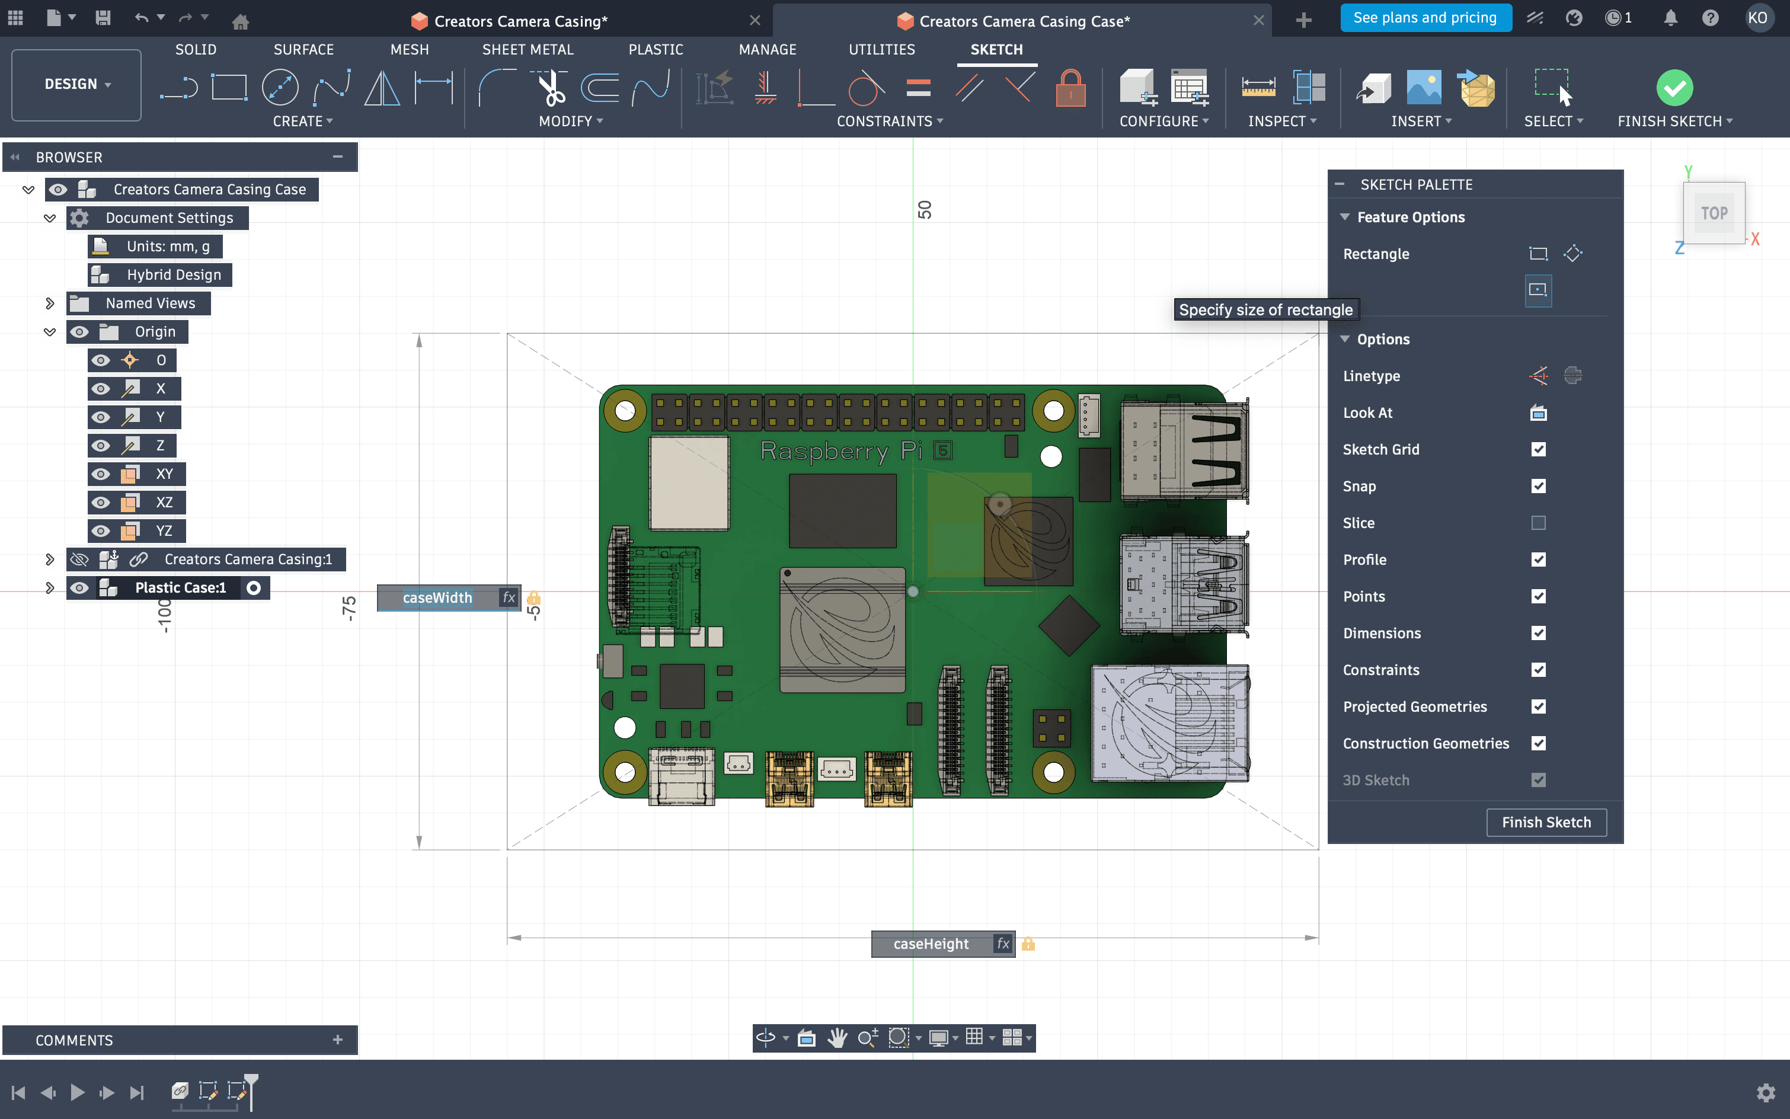Switch to the SHEET METAL tab
This screenshot has height=1119, width=1790.
click(528, 50)
